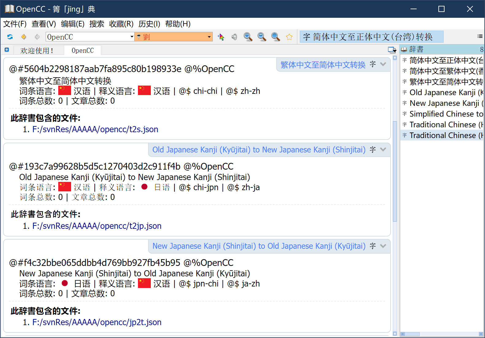Screen dimensions: 485x338
Task: Click the search word input field containing OpenCC
Action: coord(88,37)
